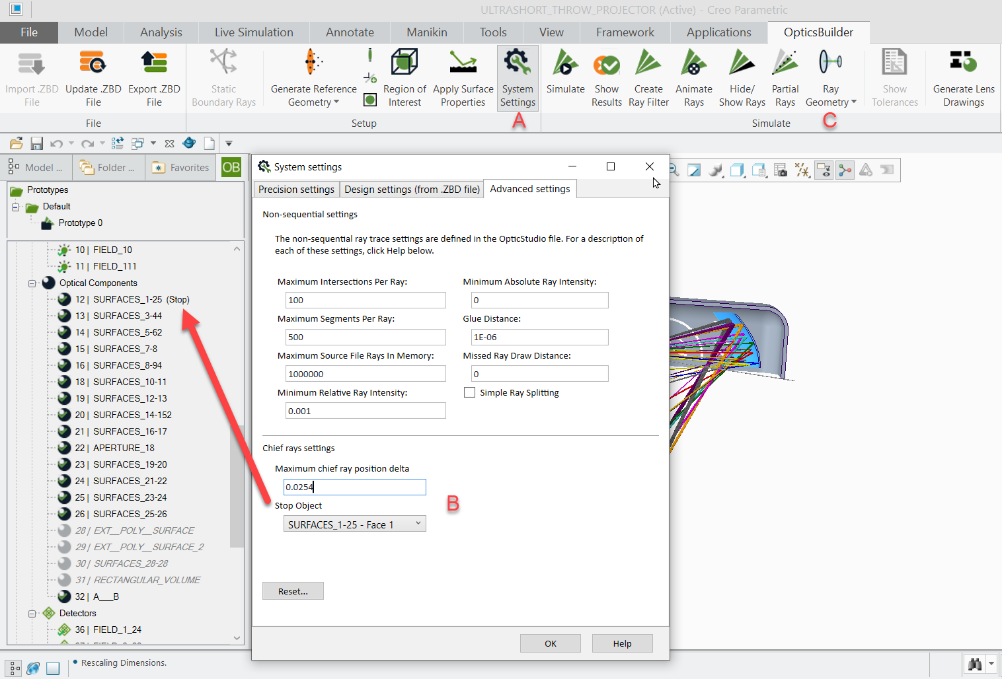Viewport: 1002px width, 679px height.
Task: Click the close window X icon in quick access toolbar
Action: coord(170,143)
